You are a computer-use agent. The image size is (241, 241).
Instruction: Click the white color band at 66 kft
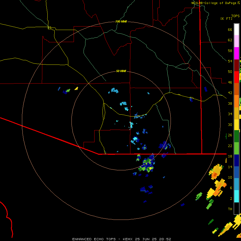236,29
